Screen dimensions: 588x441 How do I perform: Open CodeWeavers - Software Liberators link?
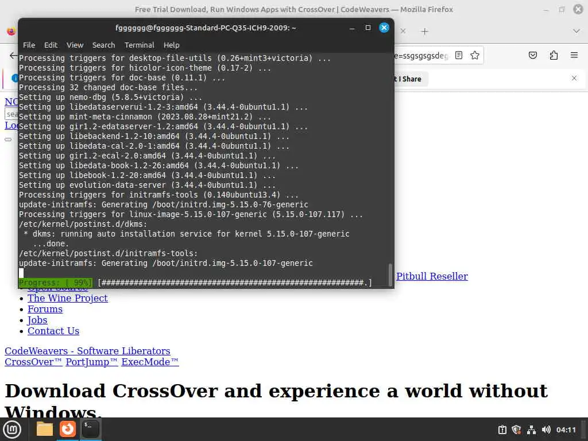pos(87,351)
